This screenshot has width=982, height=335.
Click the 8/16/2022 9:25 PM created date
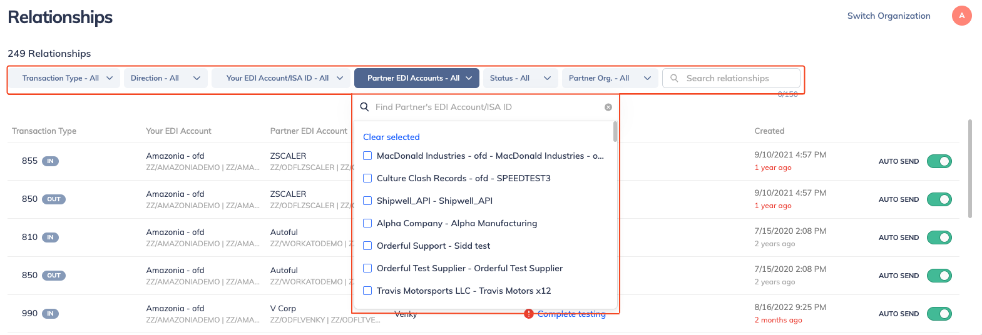pos(790,307)
